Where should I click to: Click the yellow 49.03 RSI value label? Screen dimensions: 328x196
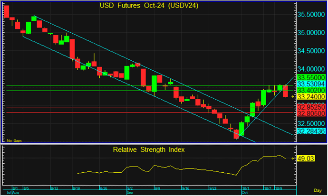click(x=307, y=159)
